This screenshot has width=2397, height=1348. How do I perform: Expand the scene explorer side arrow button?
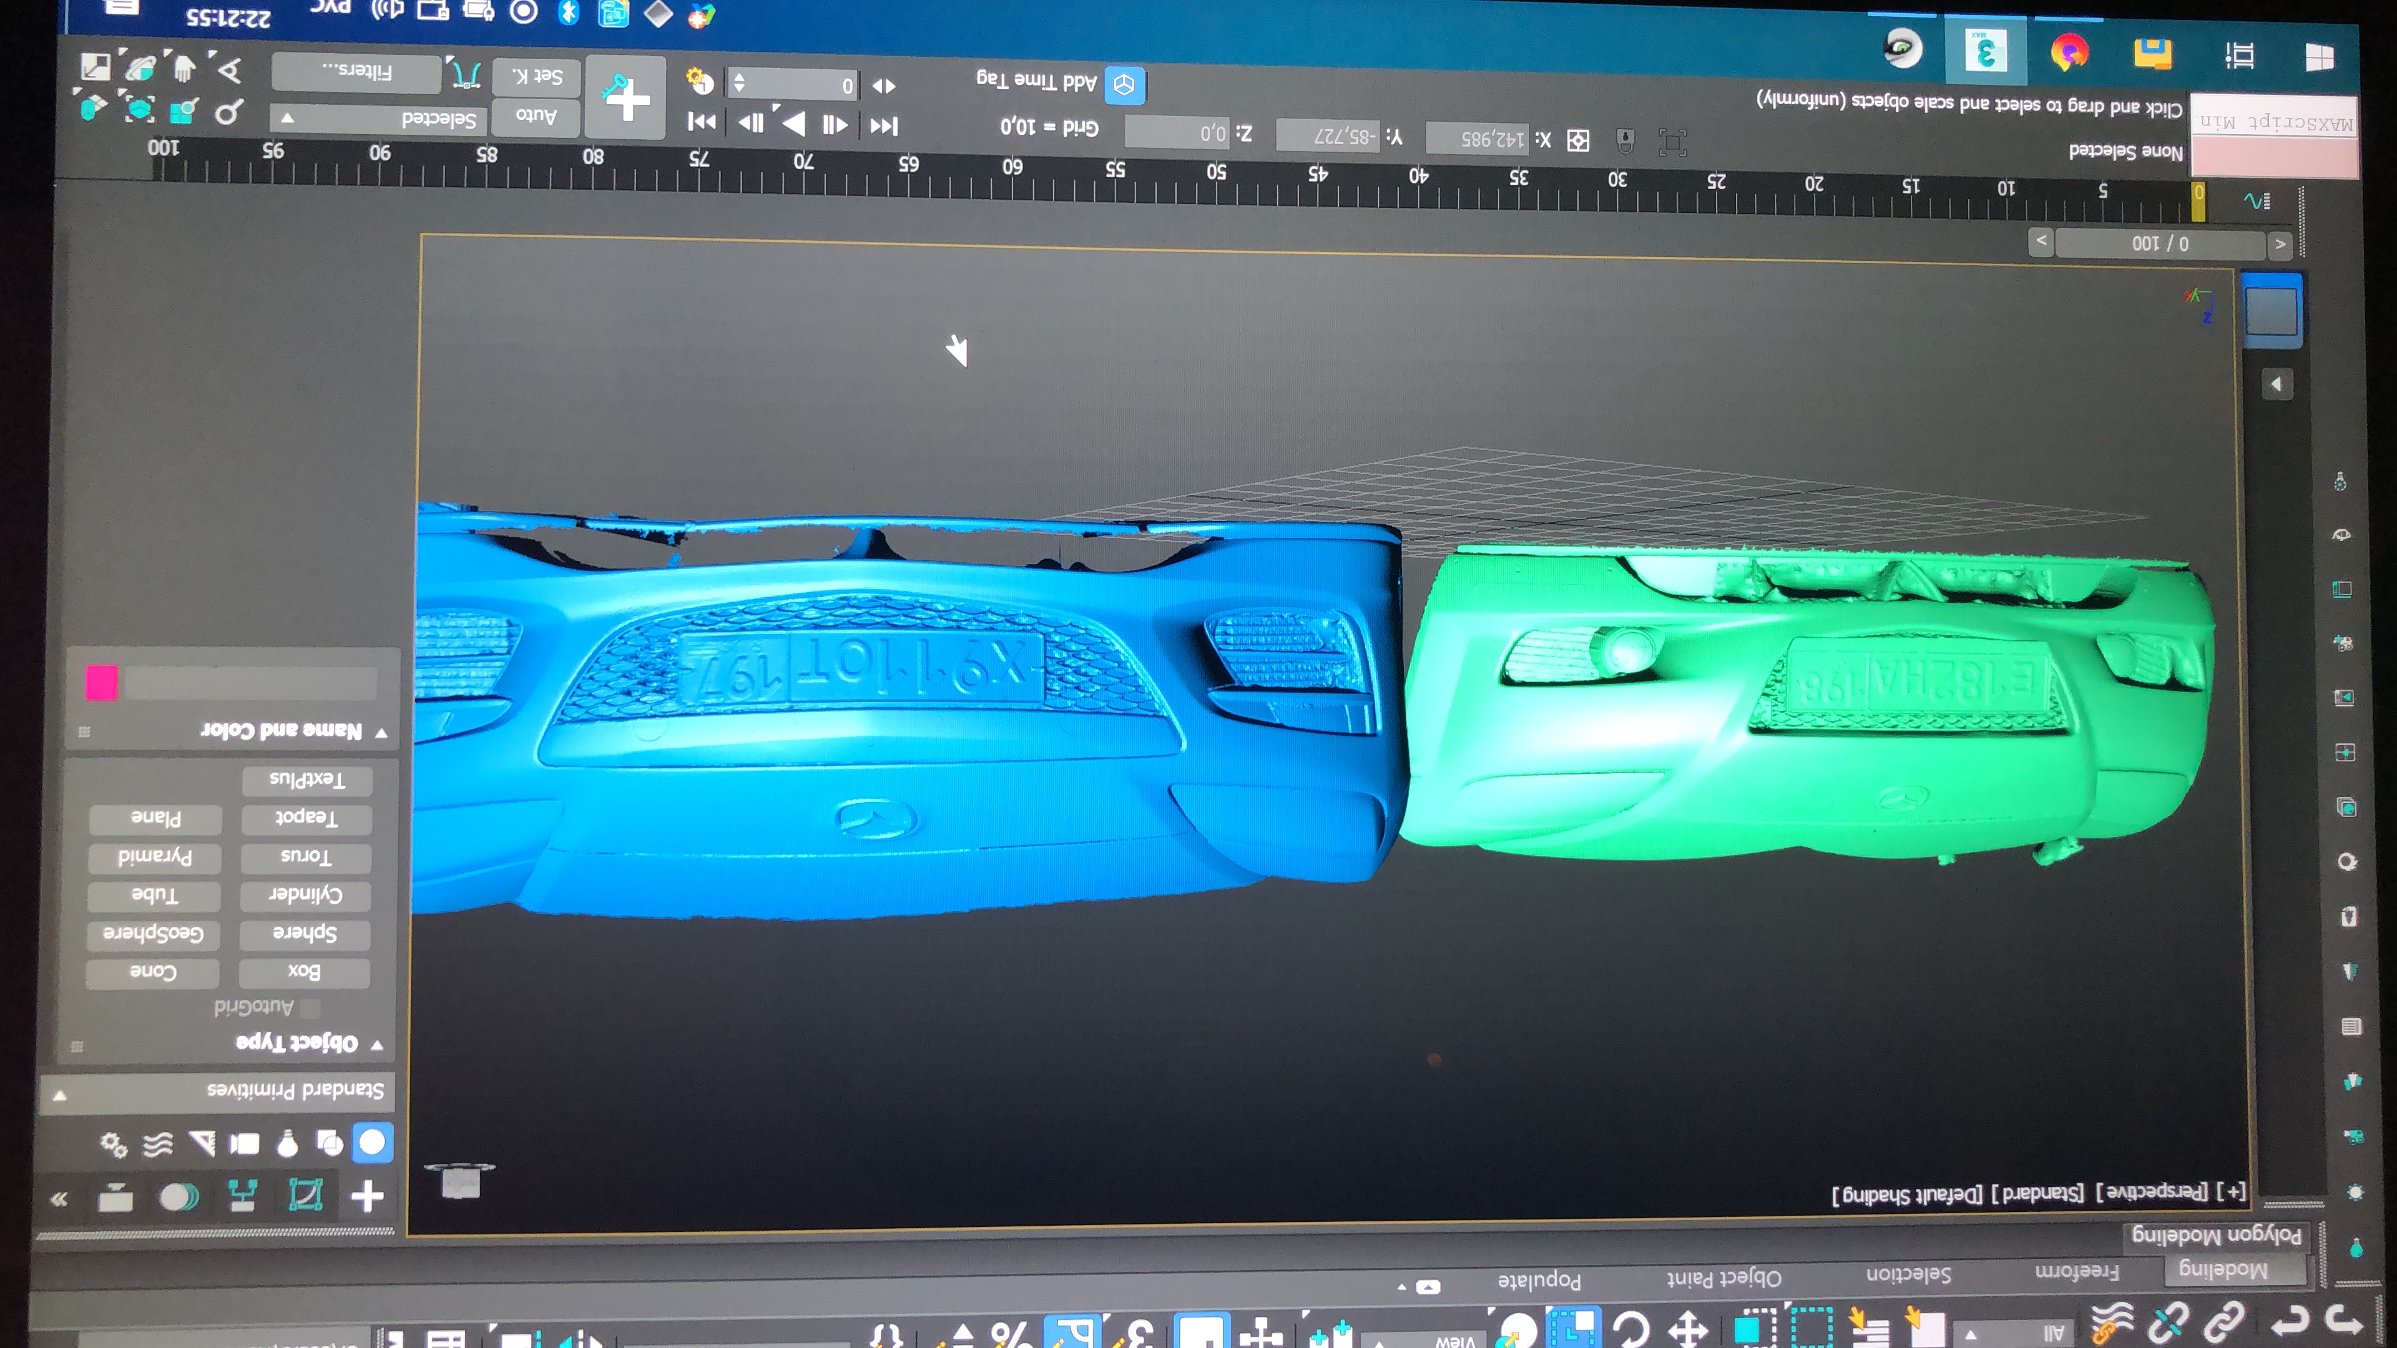click(x=2276, y=384)
